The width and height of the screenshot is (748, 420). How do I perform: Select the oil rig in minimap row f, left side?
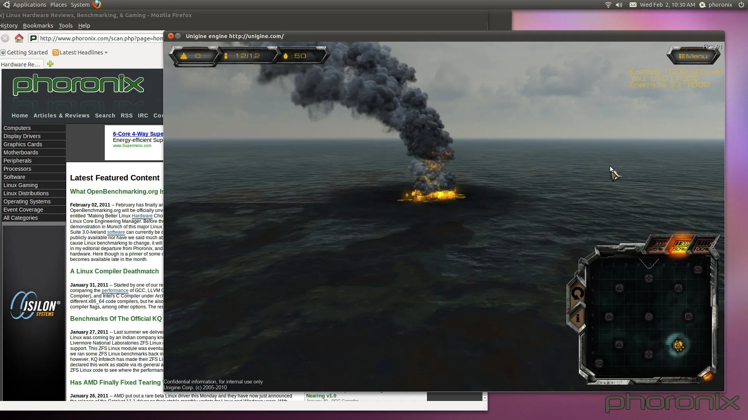[x=619, y=345]
